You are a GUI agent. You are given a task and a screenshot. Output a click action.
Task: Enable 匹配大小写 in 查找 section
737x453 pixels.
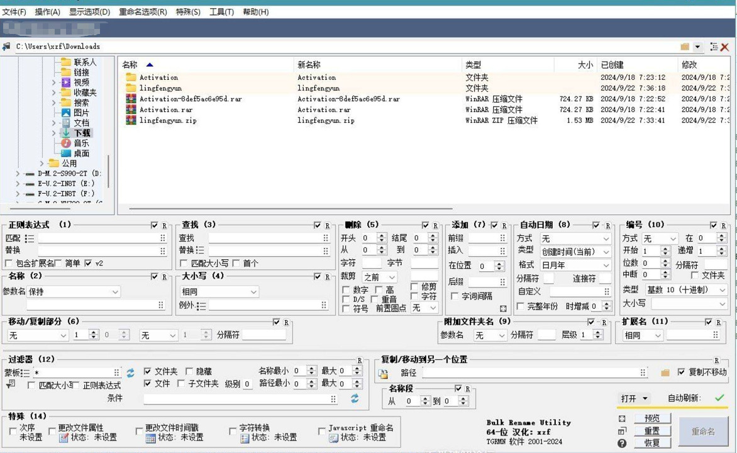pyautogui.click(x=184, y=263)
